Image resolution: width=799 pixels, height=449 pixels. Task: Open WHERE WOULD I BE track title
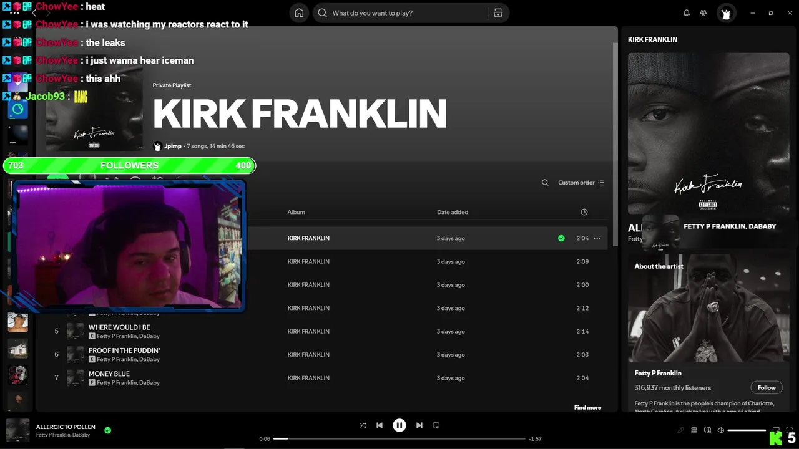pyautogui.click(x=119, y=327)
